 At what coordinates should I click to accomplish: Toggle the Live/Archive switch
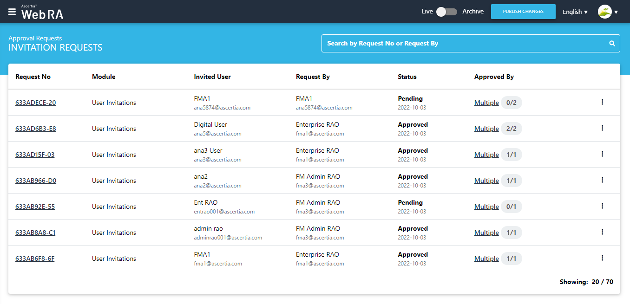coord(446,12)
